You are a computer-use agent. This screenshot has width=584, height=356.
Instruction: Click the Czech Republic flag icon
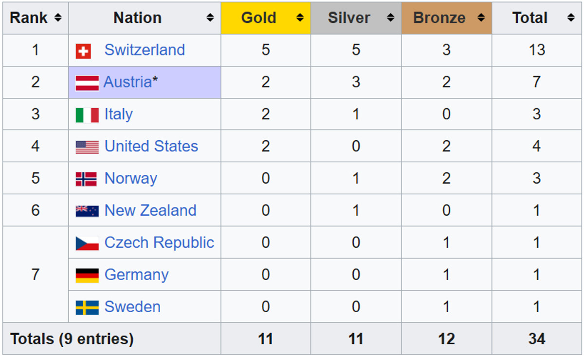tap(87, 243)
